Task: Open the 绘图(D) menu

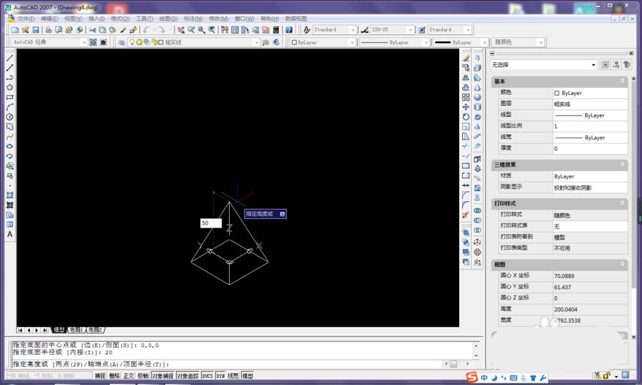Action: (x=168, y=19)
